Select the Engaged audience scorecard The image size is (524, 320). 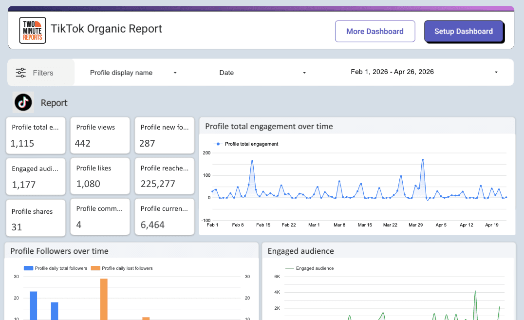tap(36, 176)
